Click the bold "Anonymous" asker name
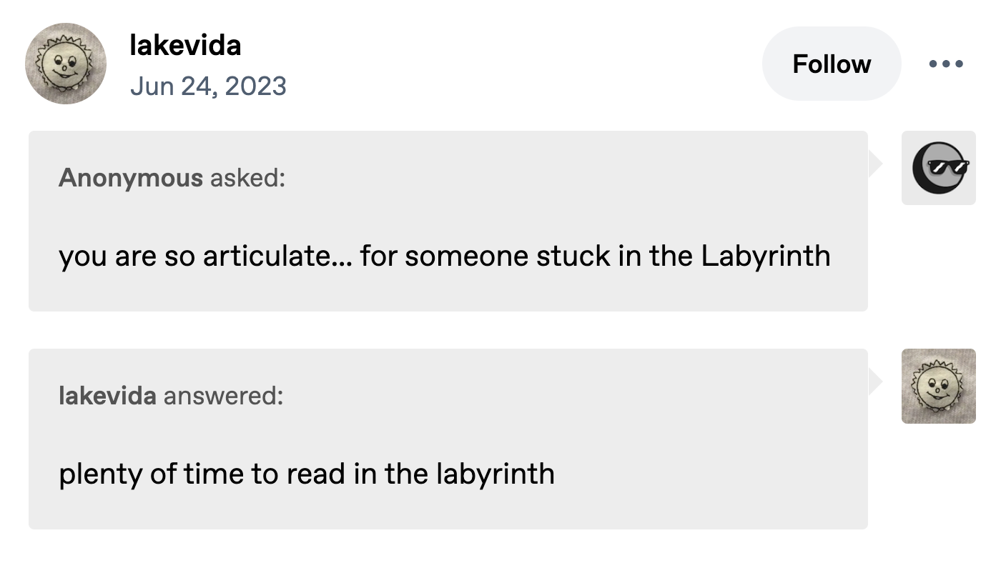This screenshot has width=1001, height=563. pos(131,178)
